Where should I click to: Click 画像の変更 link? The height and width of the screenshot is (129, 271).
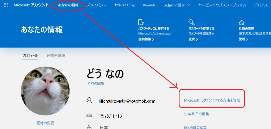click(45, 123)
